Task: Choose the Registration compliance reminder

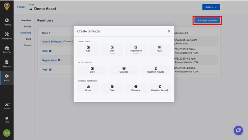Action: tap(136, 50)
